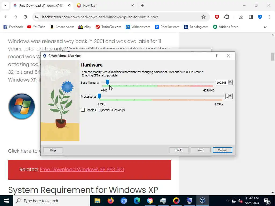275x206 pixels.
Task: Toggle the browser side panel icon
Action: coord(251,17)
